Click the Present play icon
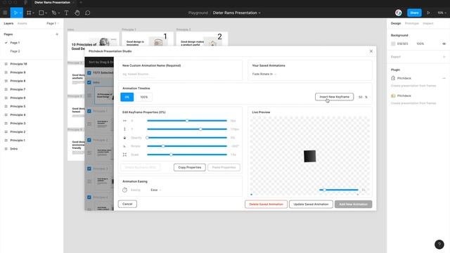450x253 pixels. click(428, 13)
